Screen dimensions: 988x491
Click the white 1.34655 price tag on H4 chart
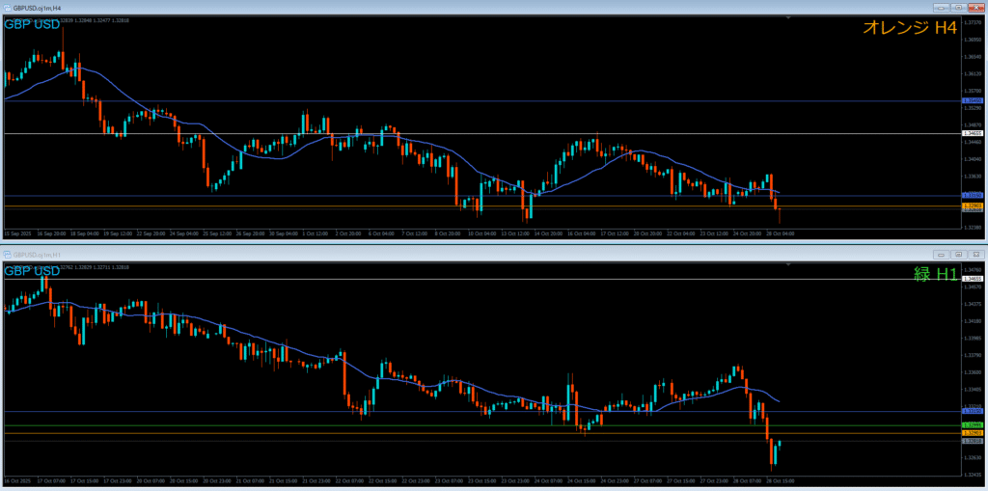(973, 133)
